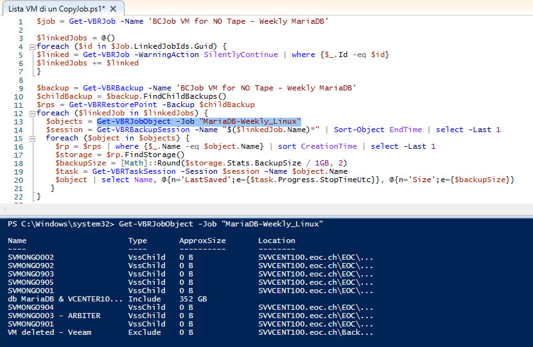Image resolution: width=533 pixels, height=347 pixels.
Task: Click the $linkedJobs = @() line
Action: 76,38
